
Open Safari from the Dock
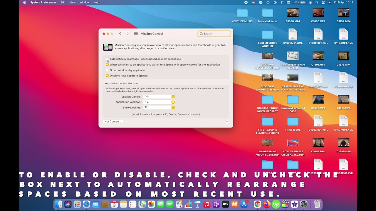pyautogui.click(x=86, y=204)
